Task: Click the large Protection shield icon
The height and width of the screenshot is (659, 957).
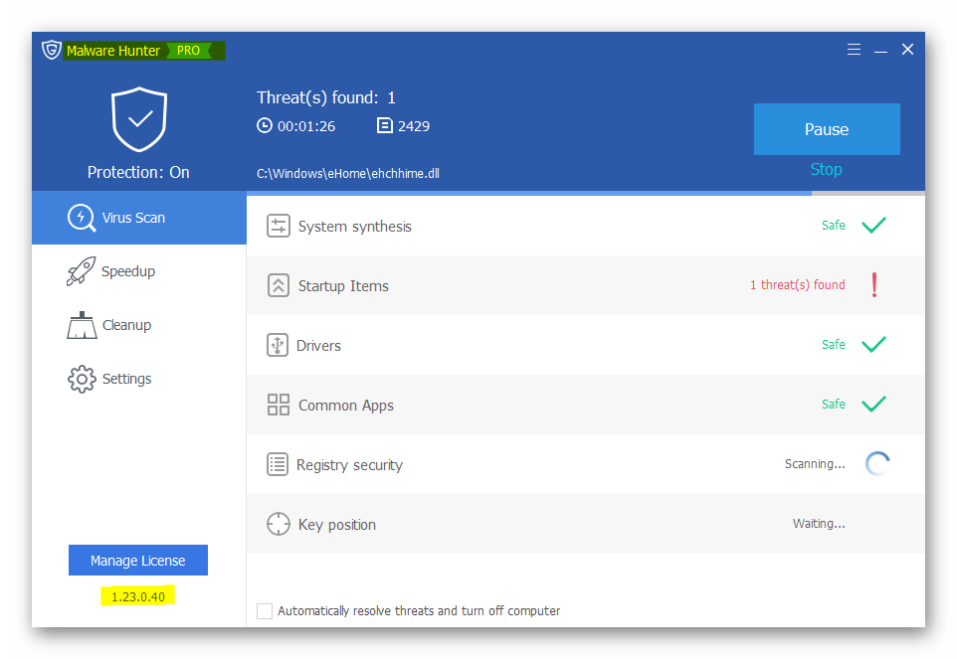Action: 139,119
